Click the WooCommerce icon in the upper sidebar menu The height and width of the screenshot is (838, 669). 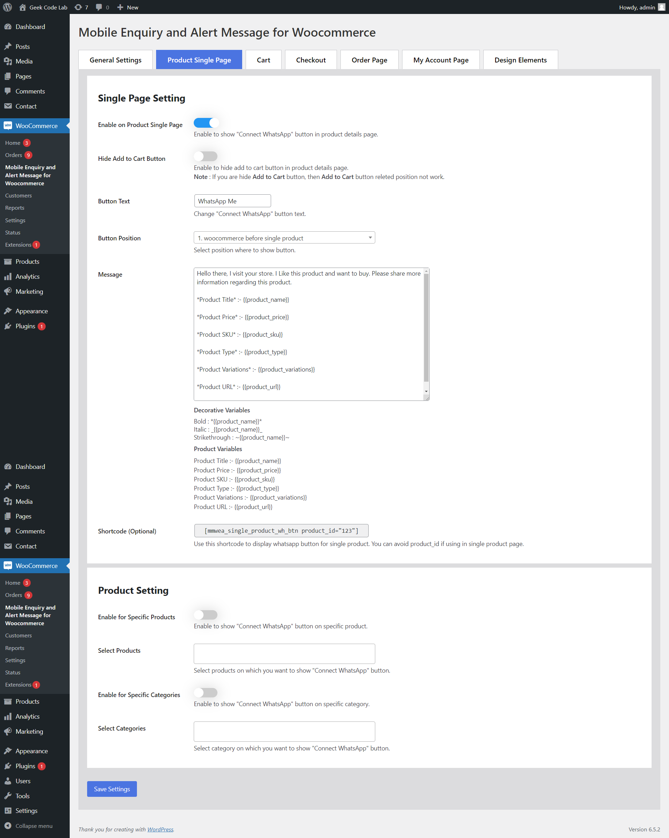pyautogui.click(x=8, y=126)
